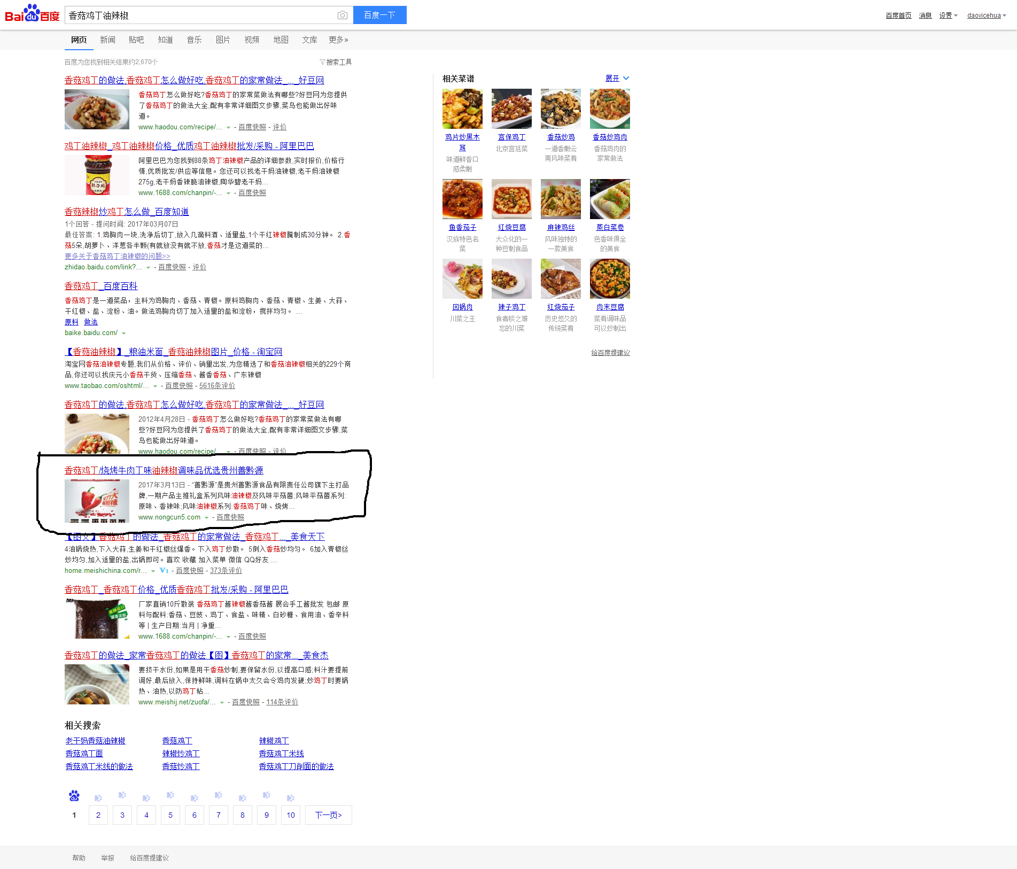Open 鱼香茄子 recipe image
Screen dimensions: 1017x869
click(462, 199)
